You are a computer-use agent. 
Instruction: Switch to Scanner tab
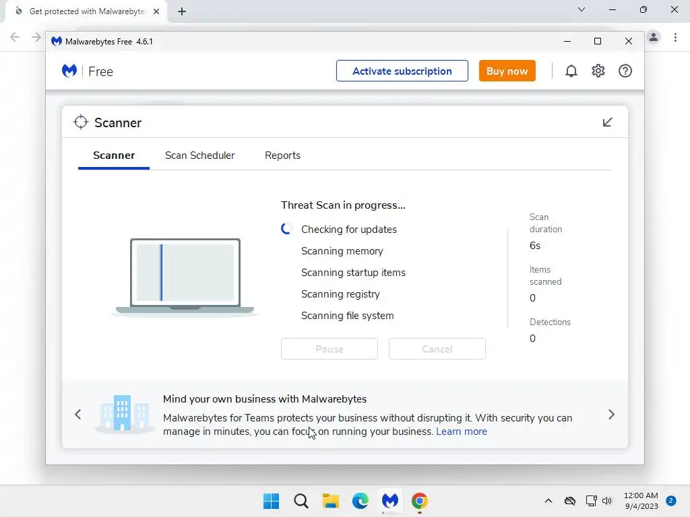point(113,156)
